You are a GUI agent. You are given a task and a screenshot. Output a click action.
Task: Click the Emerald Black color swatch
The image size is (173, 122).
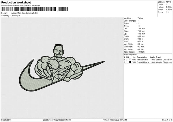coord(130,62)
